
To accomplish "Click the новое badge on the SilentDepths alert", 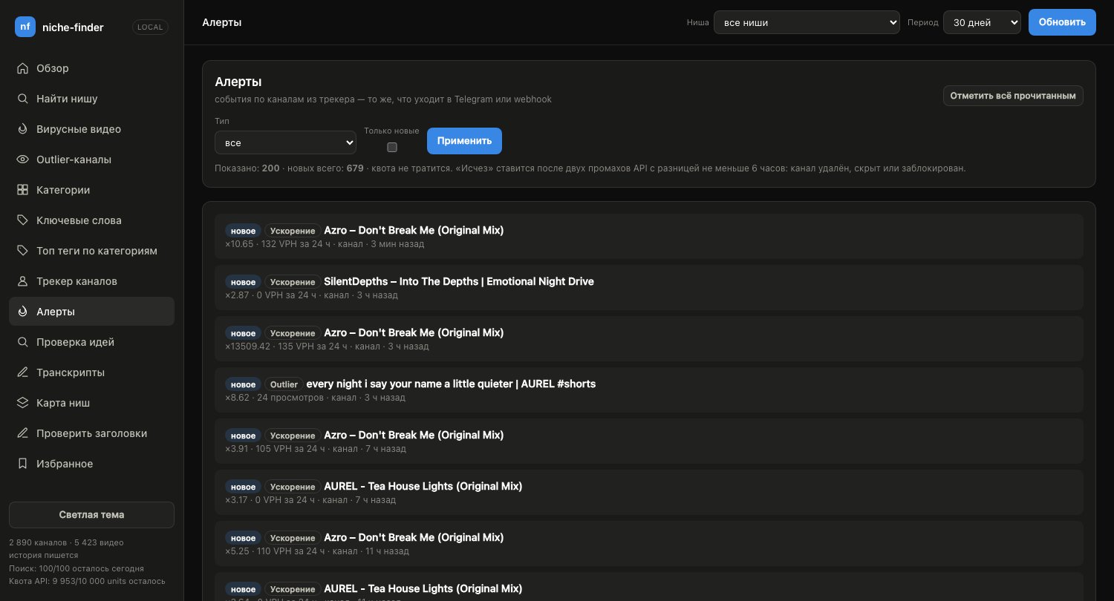I will point(243,282).
